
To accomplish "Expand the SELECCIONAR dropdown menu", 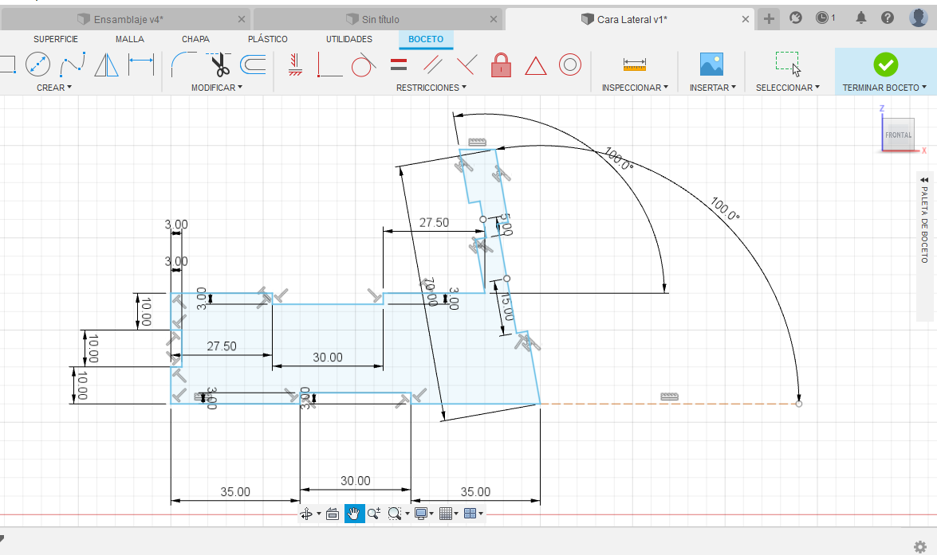I will point(788,88).
